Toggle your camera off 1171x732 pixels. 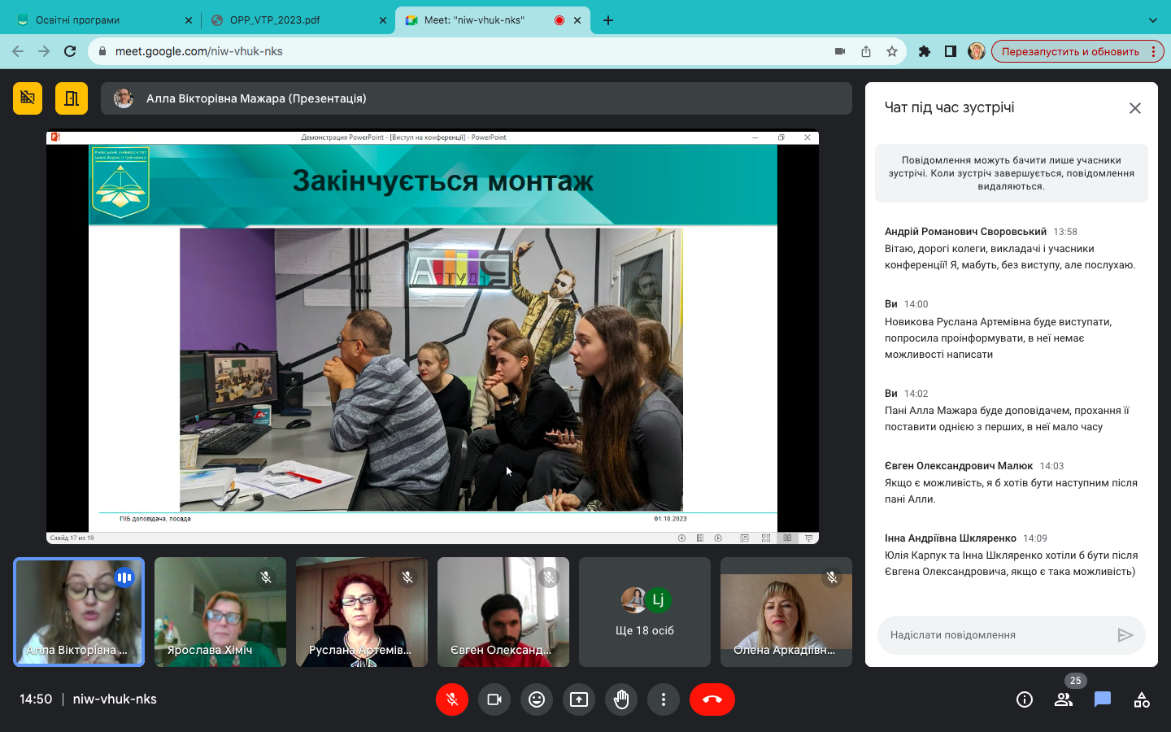click(x=494, y=699)
